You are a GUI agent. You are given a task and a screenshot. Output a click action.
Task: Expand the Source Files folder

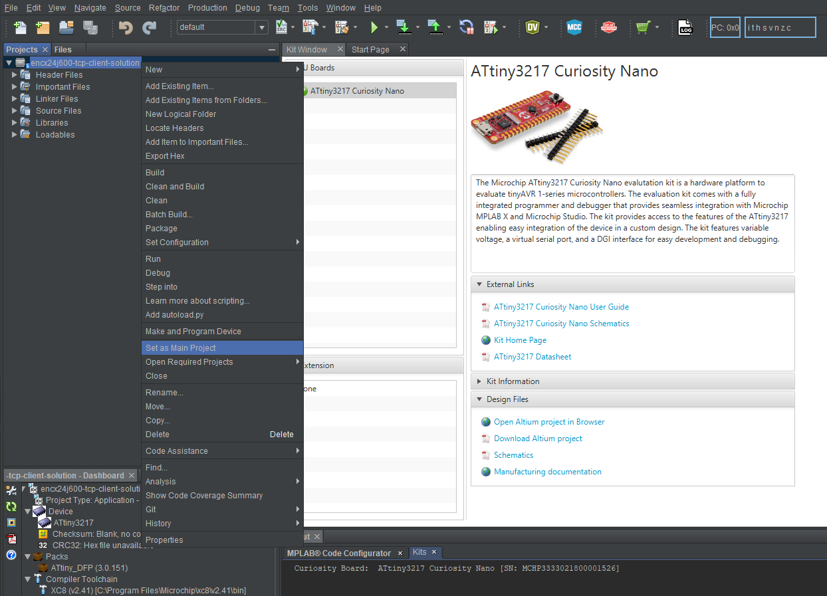tap(15, 111)
